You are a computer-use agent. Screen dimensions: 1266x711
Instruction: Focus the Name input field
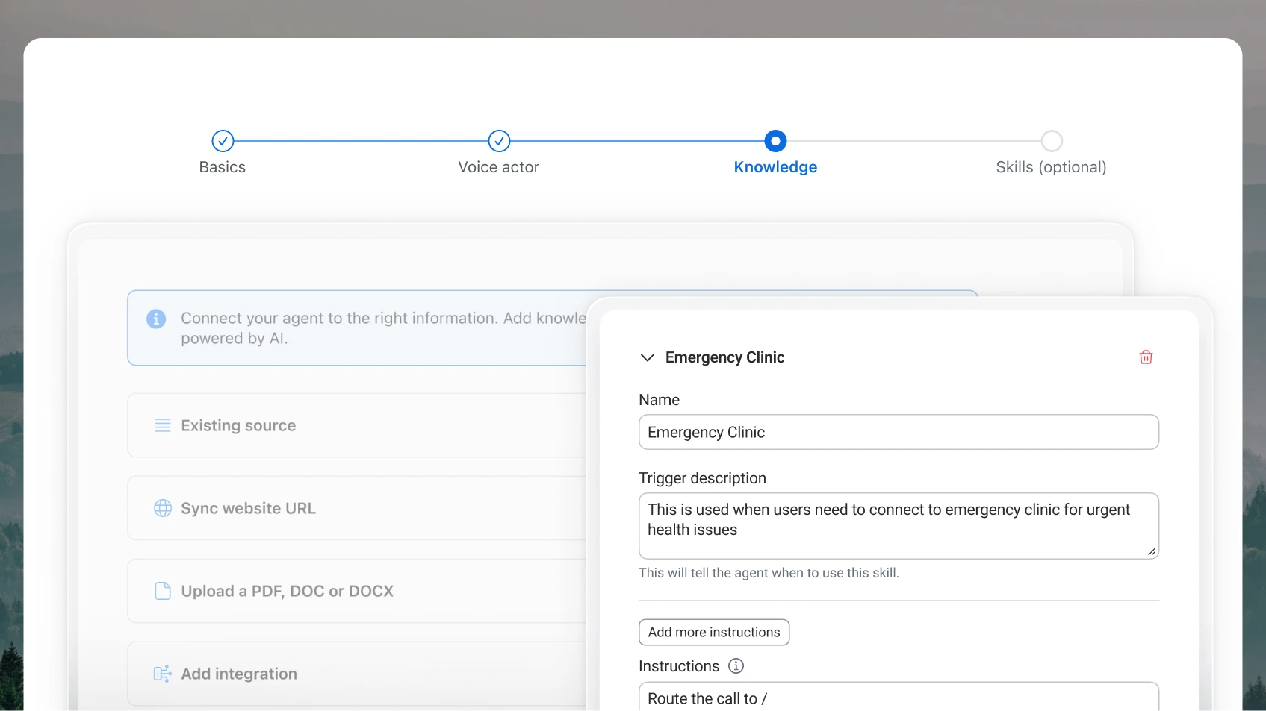click(899, 432)
